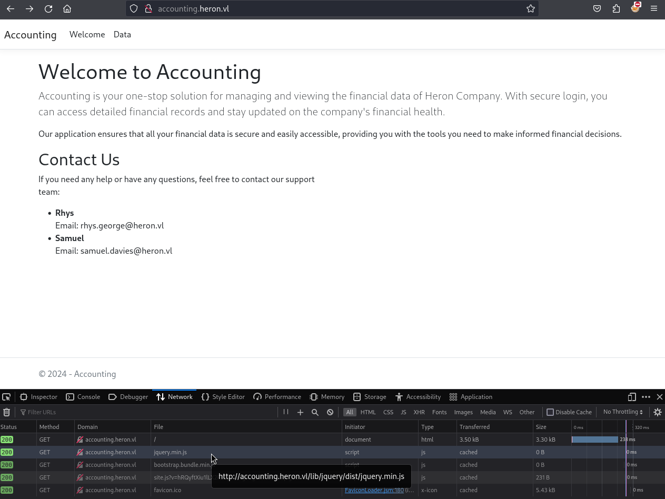Open network settings gear menu
665x499 pixels.
658,412
